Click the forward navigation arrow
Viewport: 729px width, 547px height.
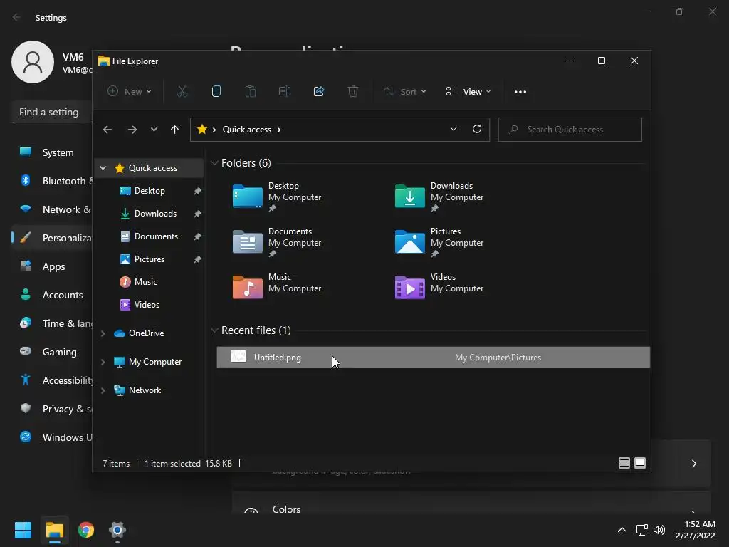132,130
